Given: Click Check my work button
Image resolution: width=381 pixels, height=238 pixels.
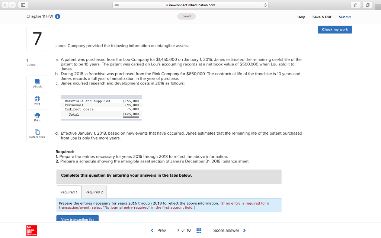Looking at the screenshot, I should click(335, 30).
